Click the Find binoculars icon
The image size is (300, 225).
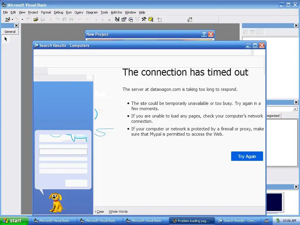pos(71,19)
